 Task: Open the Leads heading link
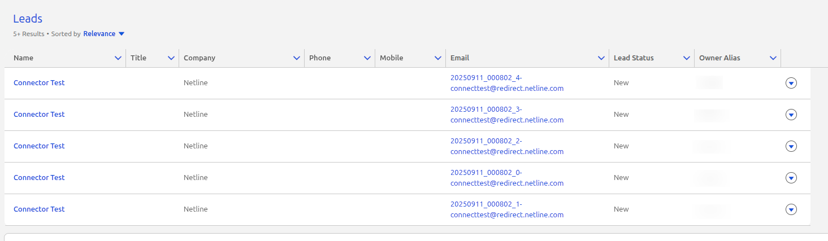28,19
